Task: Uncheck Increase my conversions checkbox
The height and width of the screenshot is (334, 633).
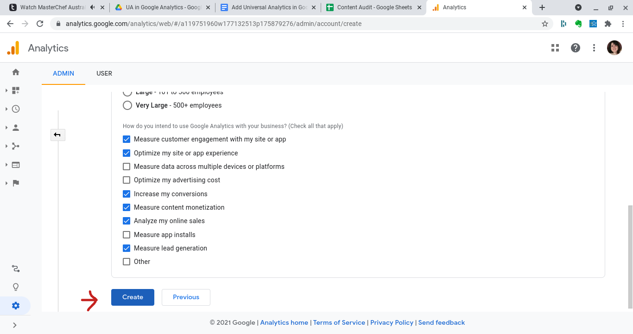Action: click(x=127, y=194)
